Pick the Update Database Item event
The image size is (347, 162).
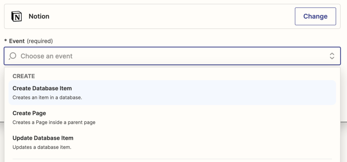pos(43,138)
